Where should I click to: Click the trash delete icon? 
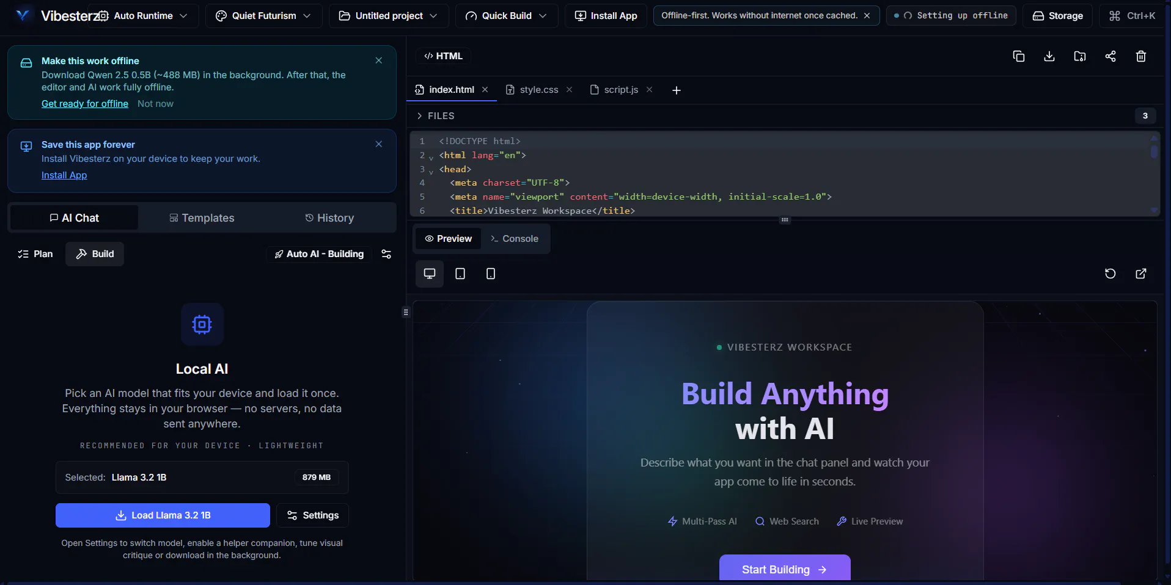click(1141, 56)
